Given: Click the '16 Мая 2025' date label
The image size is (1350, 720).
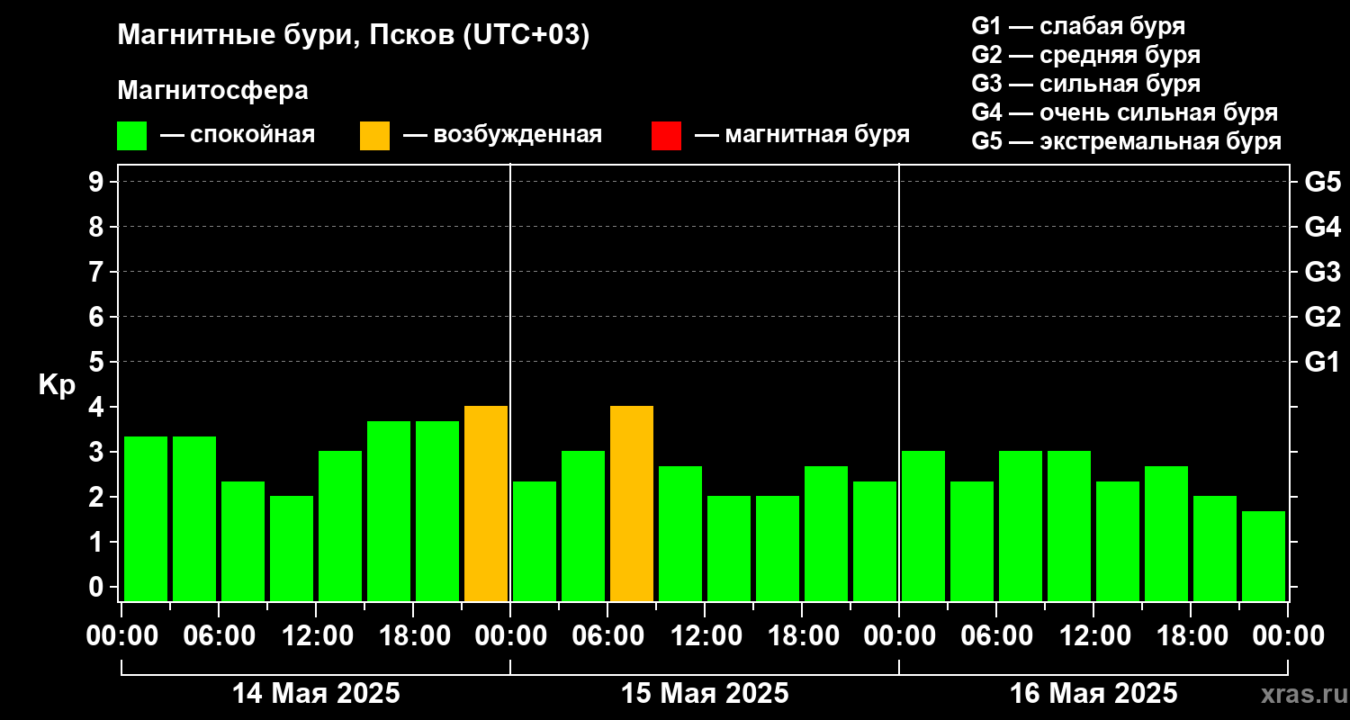Looking at the screenshot, I should (1093, 694).
